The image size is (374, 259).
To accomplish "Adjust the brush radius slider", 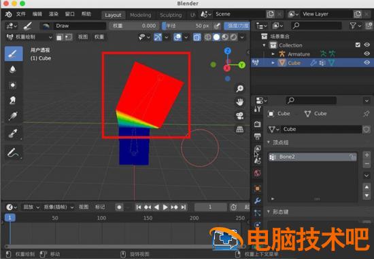I will tap(187, 26).
